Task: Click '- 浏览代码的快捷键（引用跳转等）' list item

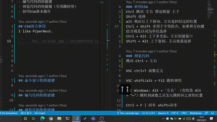Action: [47, 6]
